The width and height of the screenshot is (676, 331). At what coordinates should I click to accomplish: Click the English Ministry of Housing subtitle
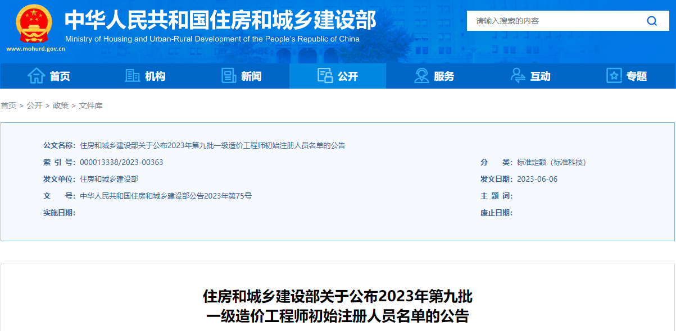pyautogui.click(x=212, y=39)
